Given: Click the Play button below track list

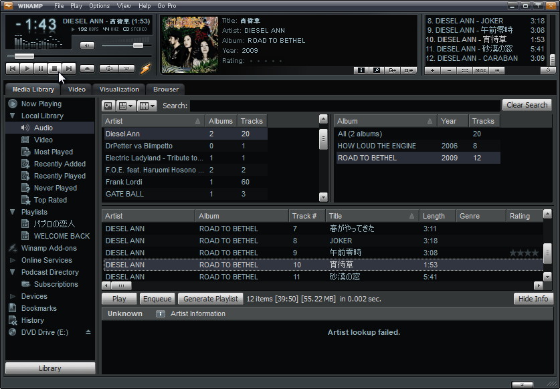Looking at the screenshot, I should point(119,299).
